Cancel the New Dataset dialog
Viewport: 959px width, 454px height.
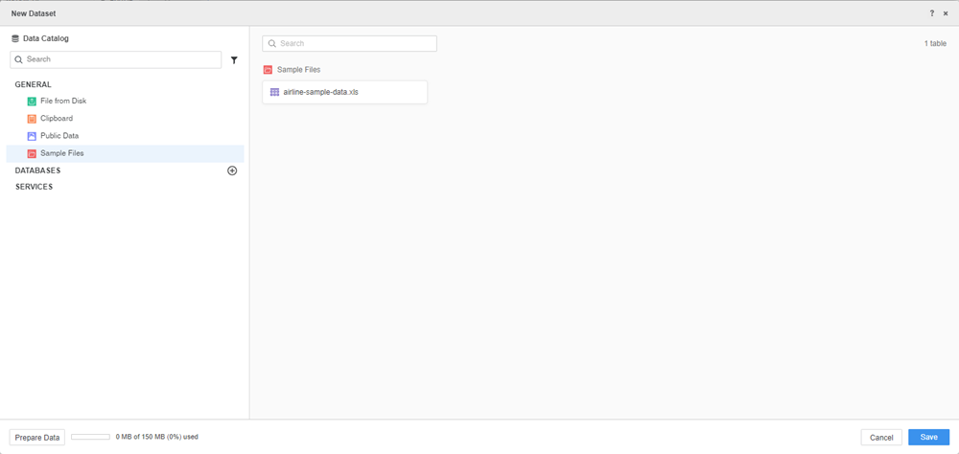pos(881,437)
